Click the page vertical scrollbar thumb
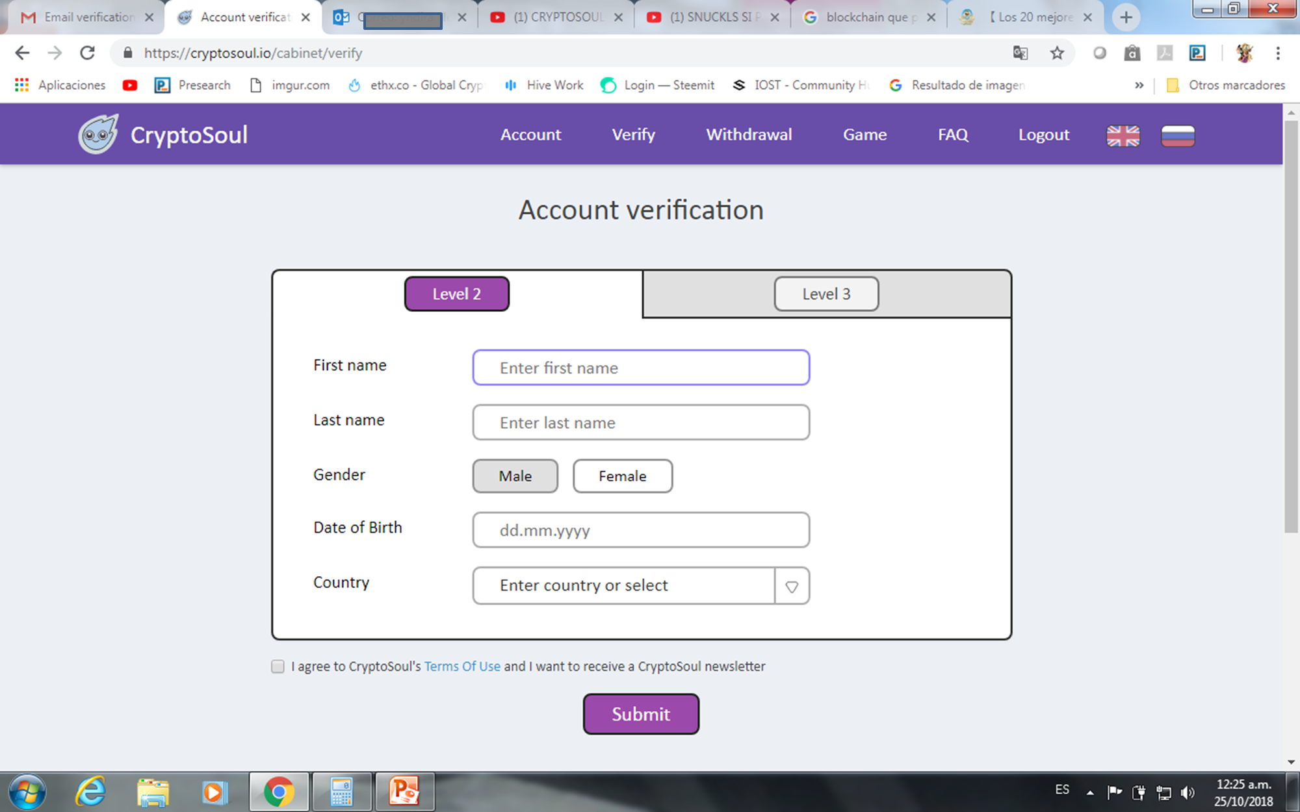 1291,326
